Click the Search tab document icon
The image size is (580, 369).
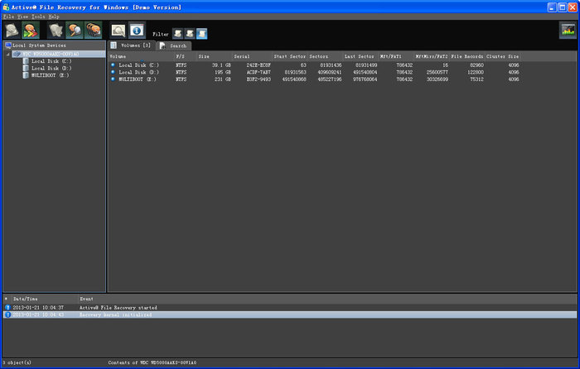[x=162, y=46]
